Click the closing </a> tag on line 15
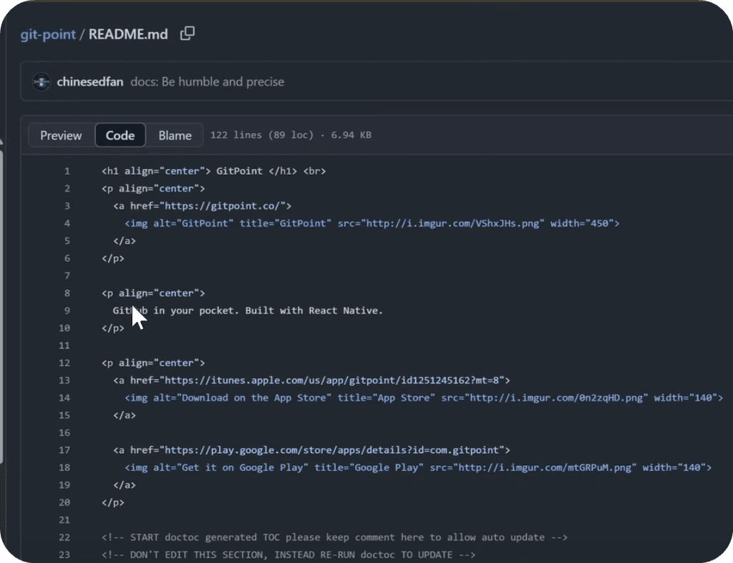The image size is (733, 563). click(125, 416)
